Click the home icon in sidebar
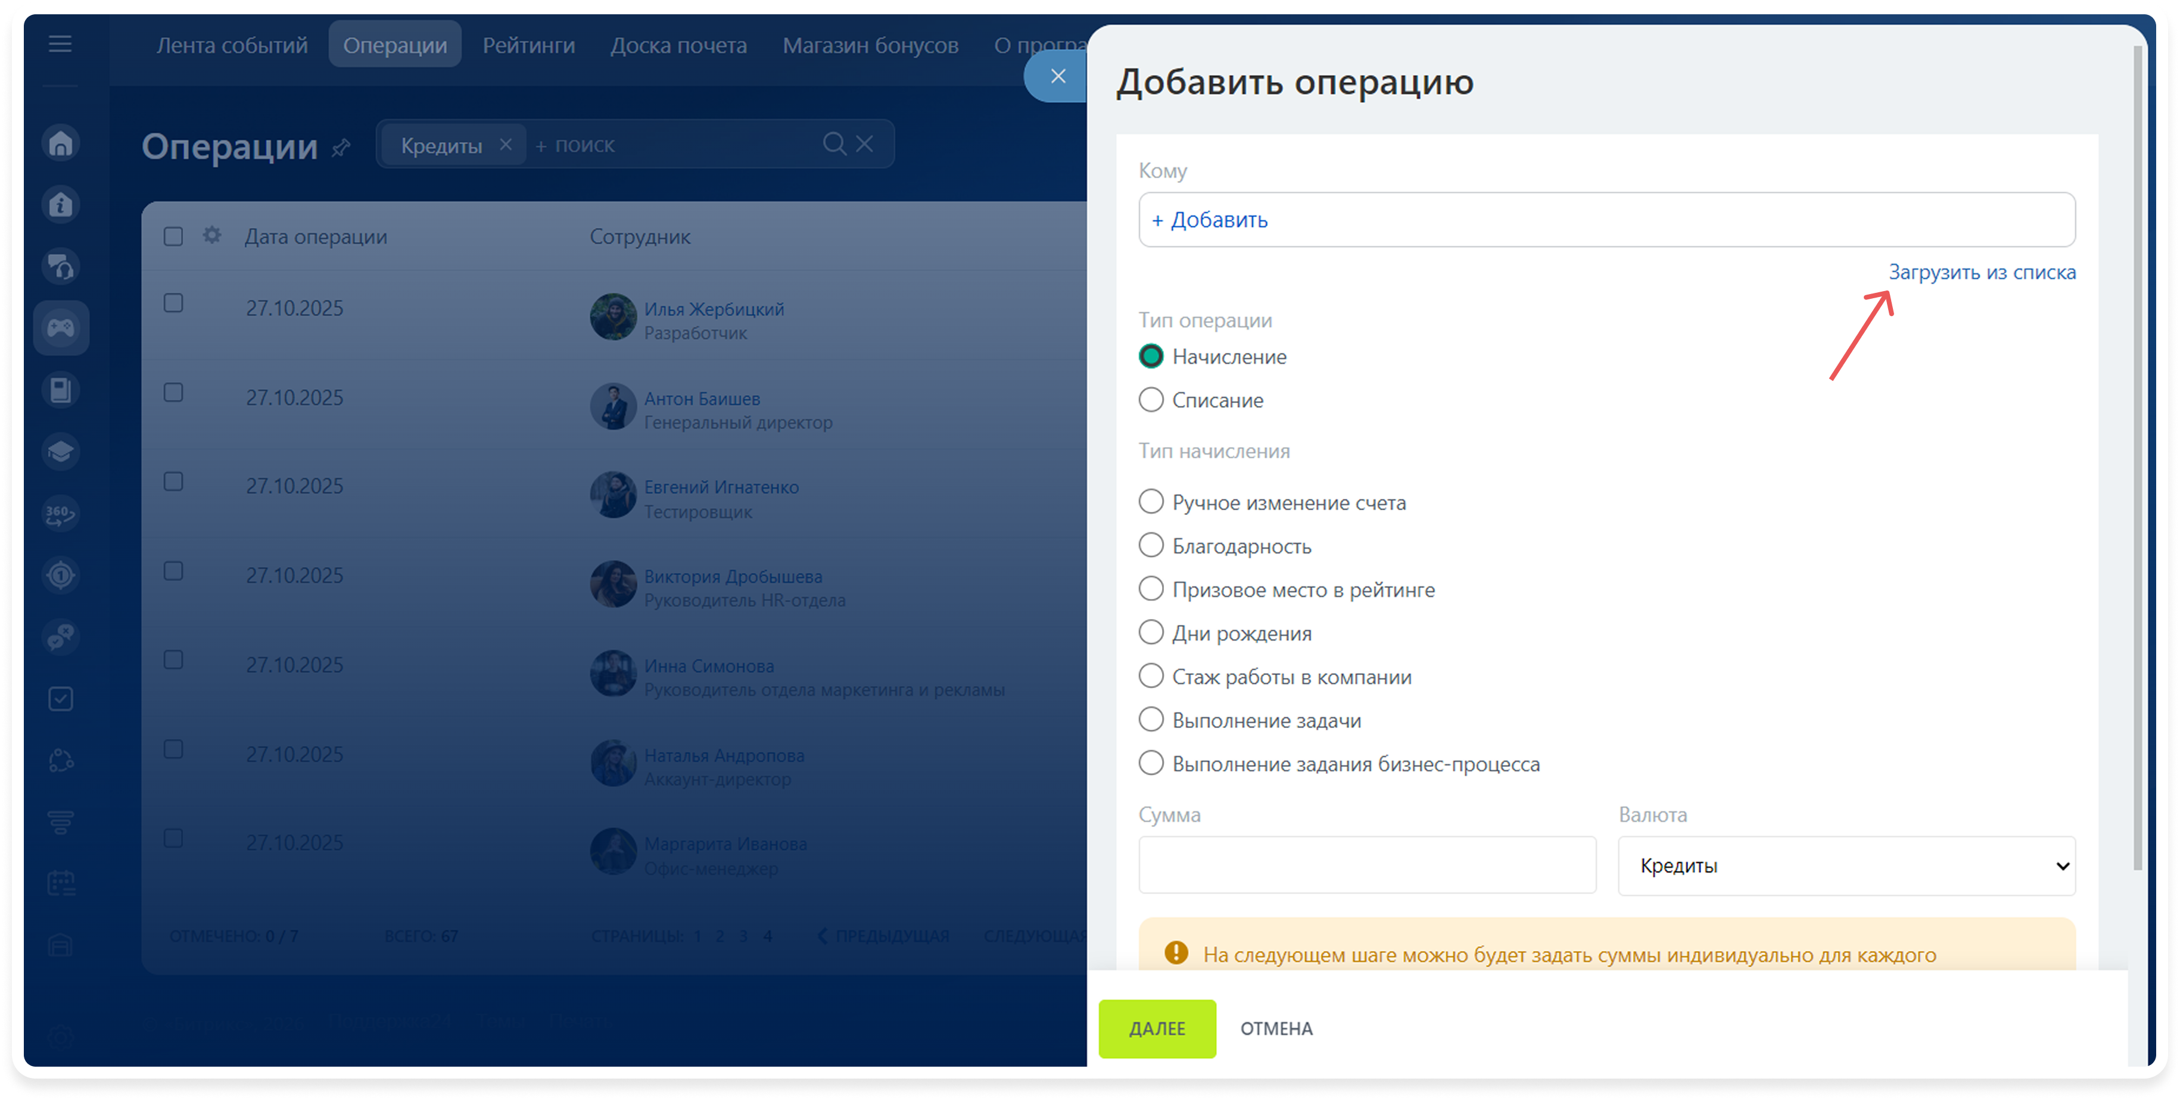 [61, 143]
